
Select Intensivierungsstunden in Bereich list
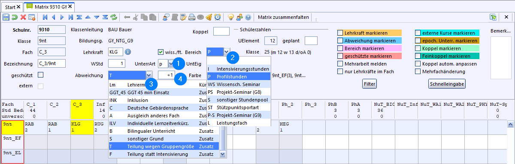(238, 69)
